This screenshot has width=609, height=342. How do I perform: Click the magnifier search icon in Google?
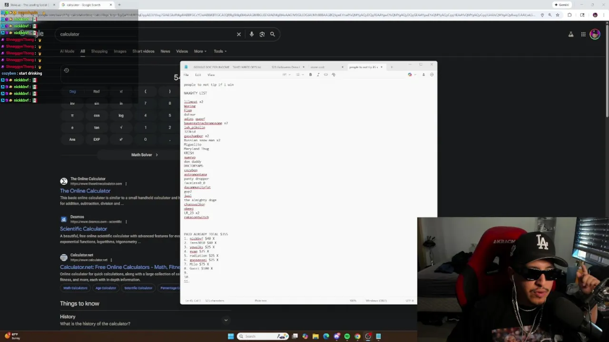[x=273, y=34]
